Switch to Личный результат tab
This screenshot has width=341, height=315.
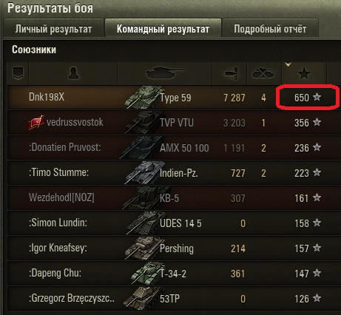(53, 29)
